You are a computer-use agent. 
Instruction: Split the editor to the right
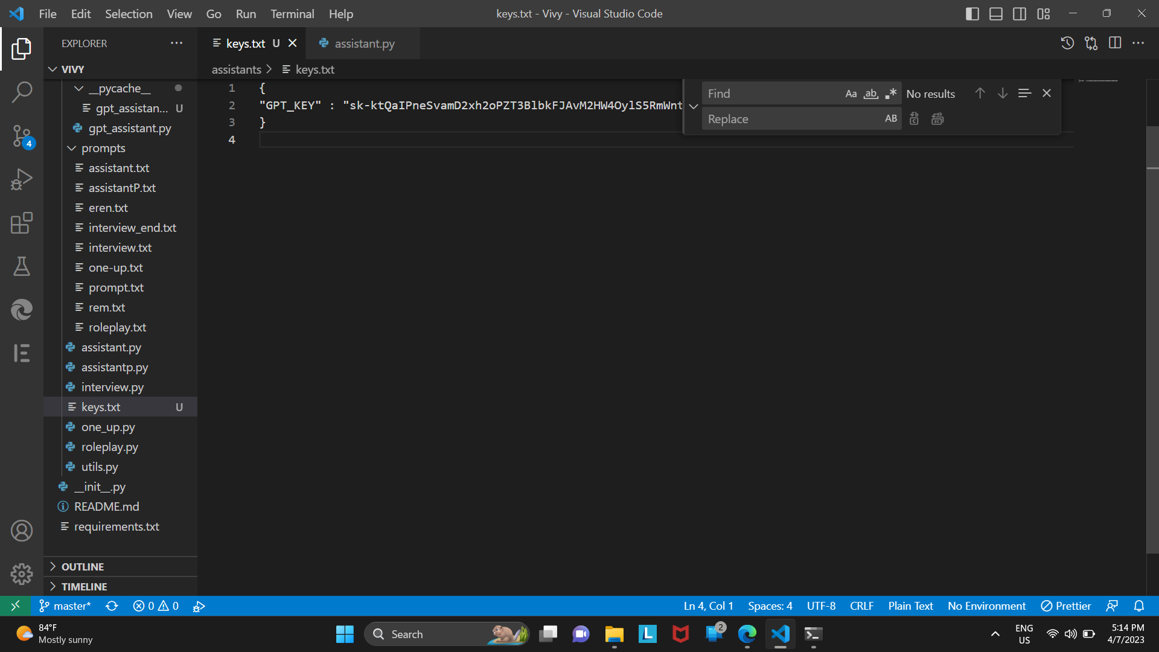click(x=1115, y=43)
